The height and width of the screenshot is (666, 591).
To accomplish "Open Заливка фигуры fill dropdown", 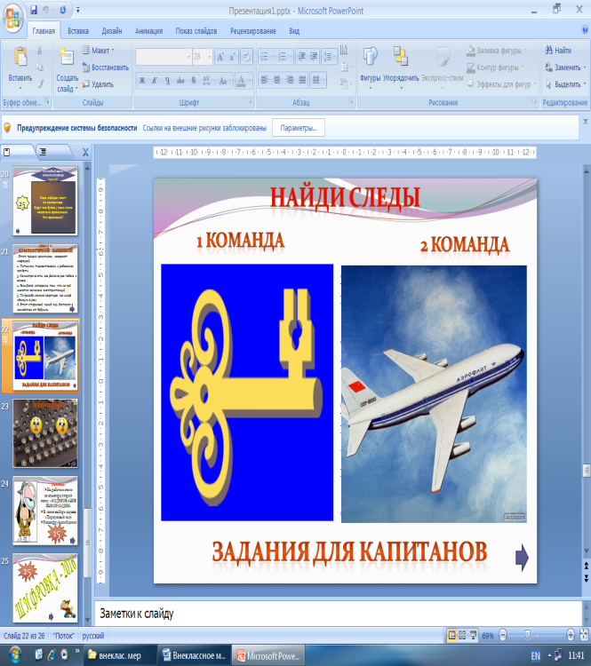I will point(497,51).
